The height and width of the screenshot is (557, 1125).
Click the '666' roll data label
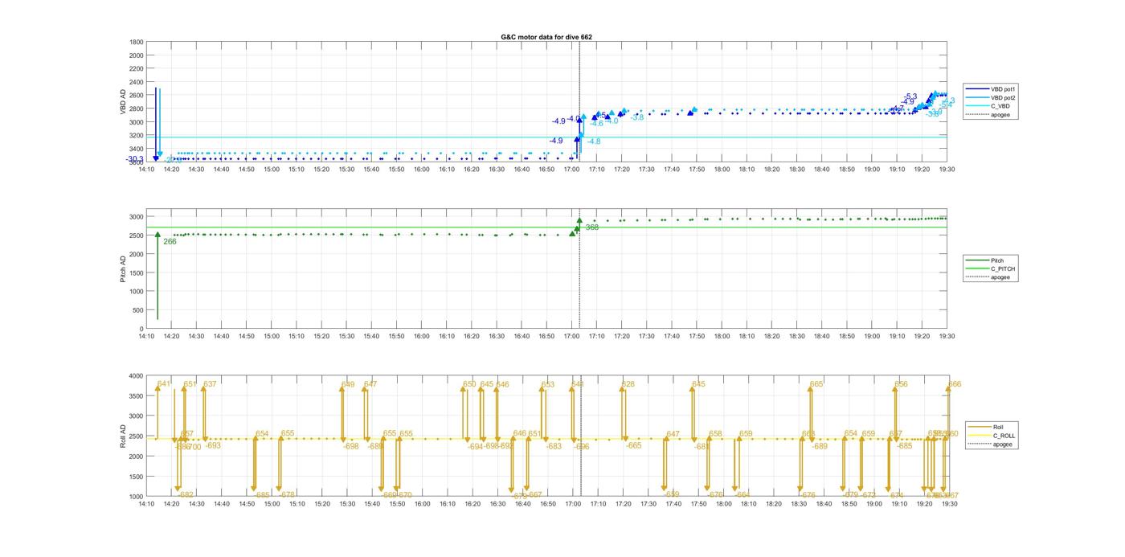click(x=955, y=384)
